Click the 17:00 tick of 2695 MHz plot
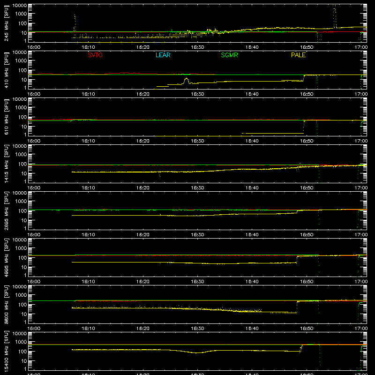 point(361,235)
